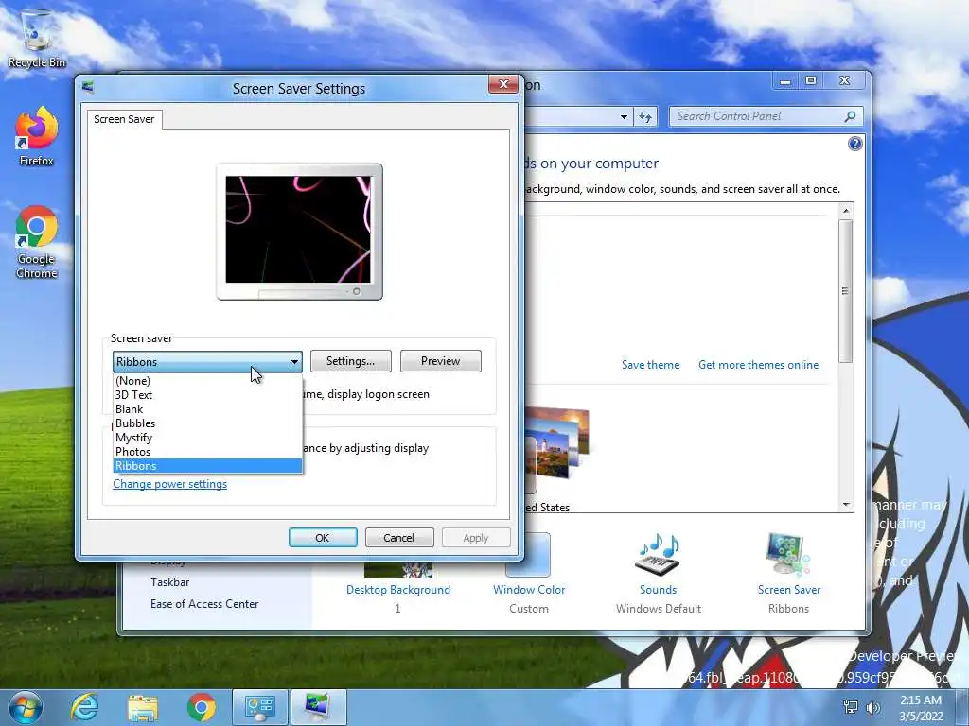Click the Preview button
The height and width of the screenshot is (726, 969).
441,361
